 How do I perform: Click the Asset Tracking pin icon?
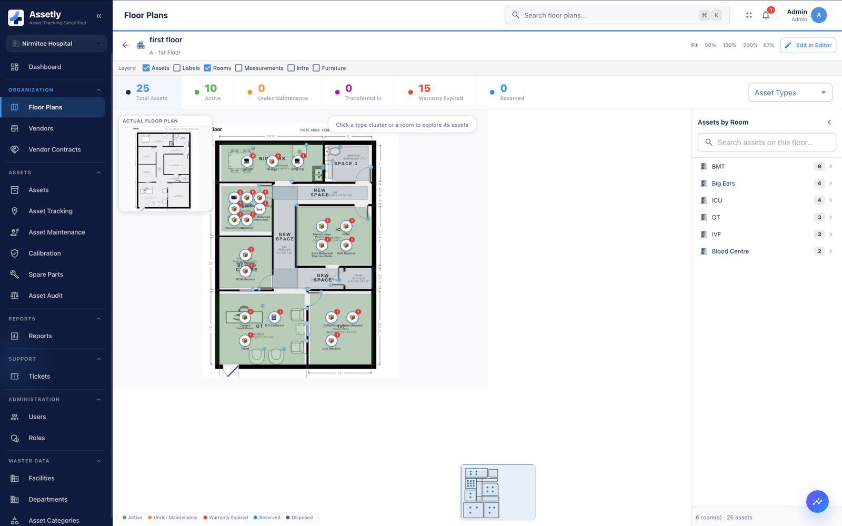15,211
